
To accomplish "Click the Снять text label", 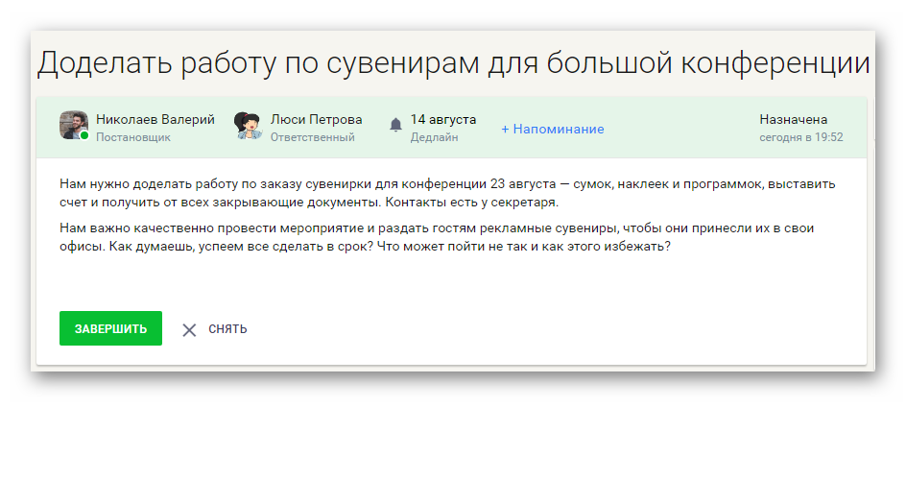I will [227, 329].
